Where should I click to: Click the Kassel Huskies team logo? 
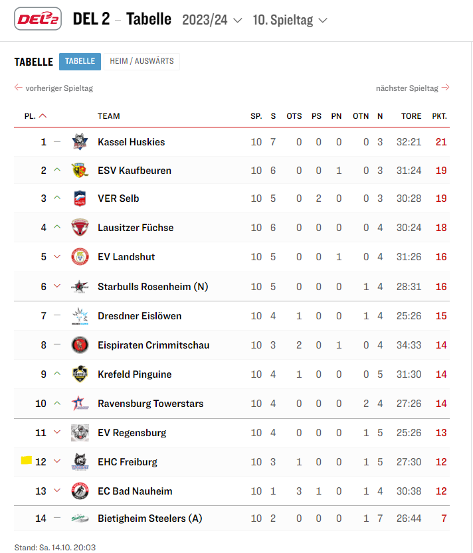[x=80, y=142]
